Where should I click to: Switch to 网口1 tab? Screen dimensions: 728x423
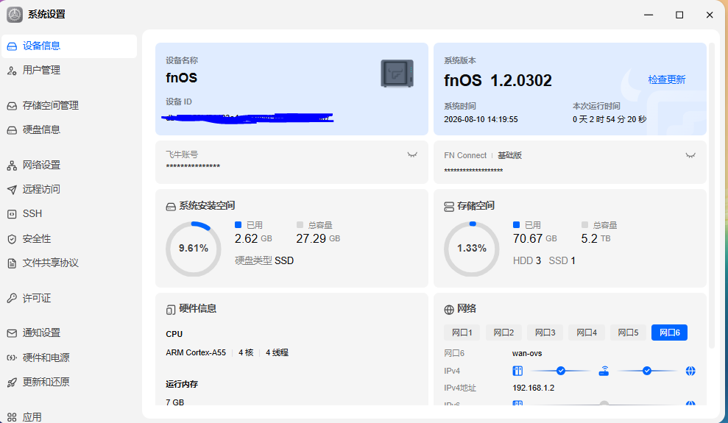462,333
